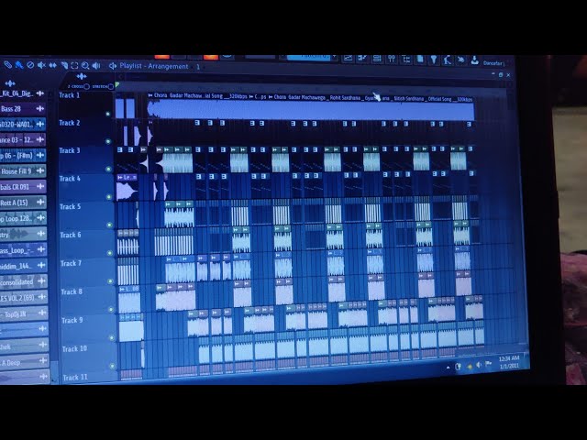Select the Track 9 header
The width and height of the screenshot is (587, 440).
[x=89, y=329]
